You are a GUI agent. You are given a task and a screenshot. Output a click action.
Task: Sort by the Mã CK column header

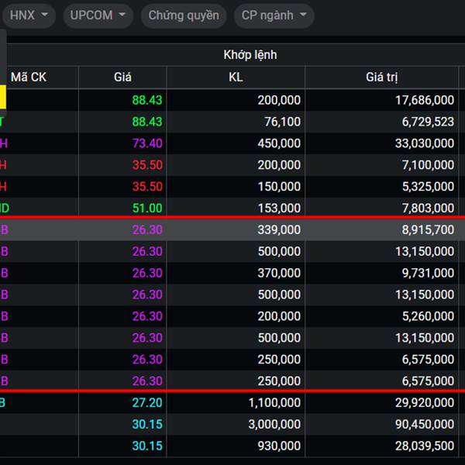29,77
